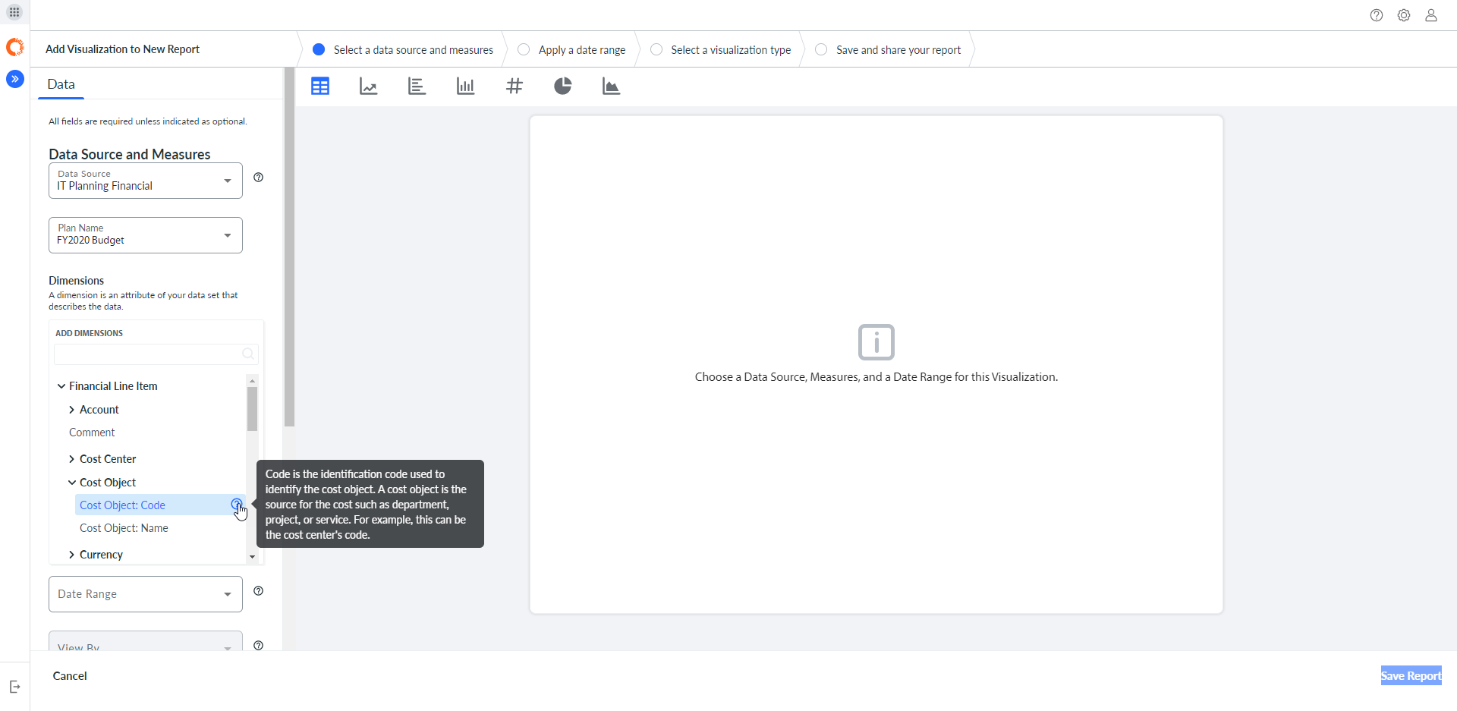The width and height of the screenshot is (1457, 711).
Task: Click the dimensions list scroll down arrow
Action: point(252,557)
